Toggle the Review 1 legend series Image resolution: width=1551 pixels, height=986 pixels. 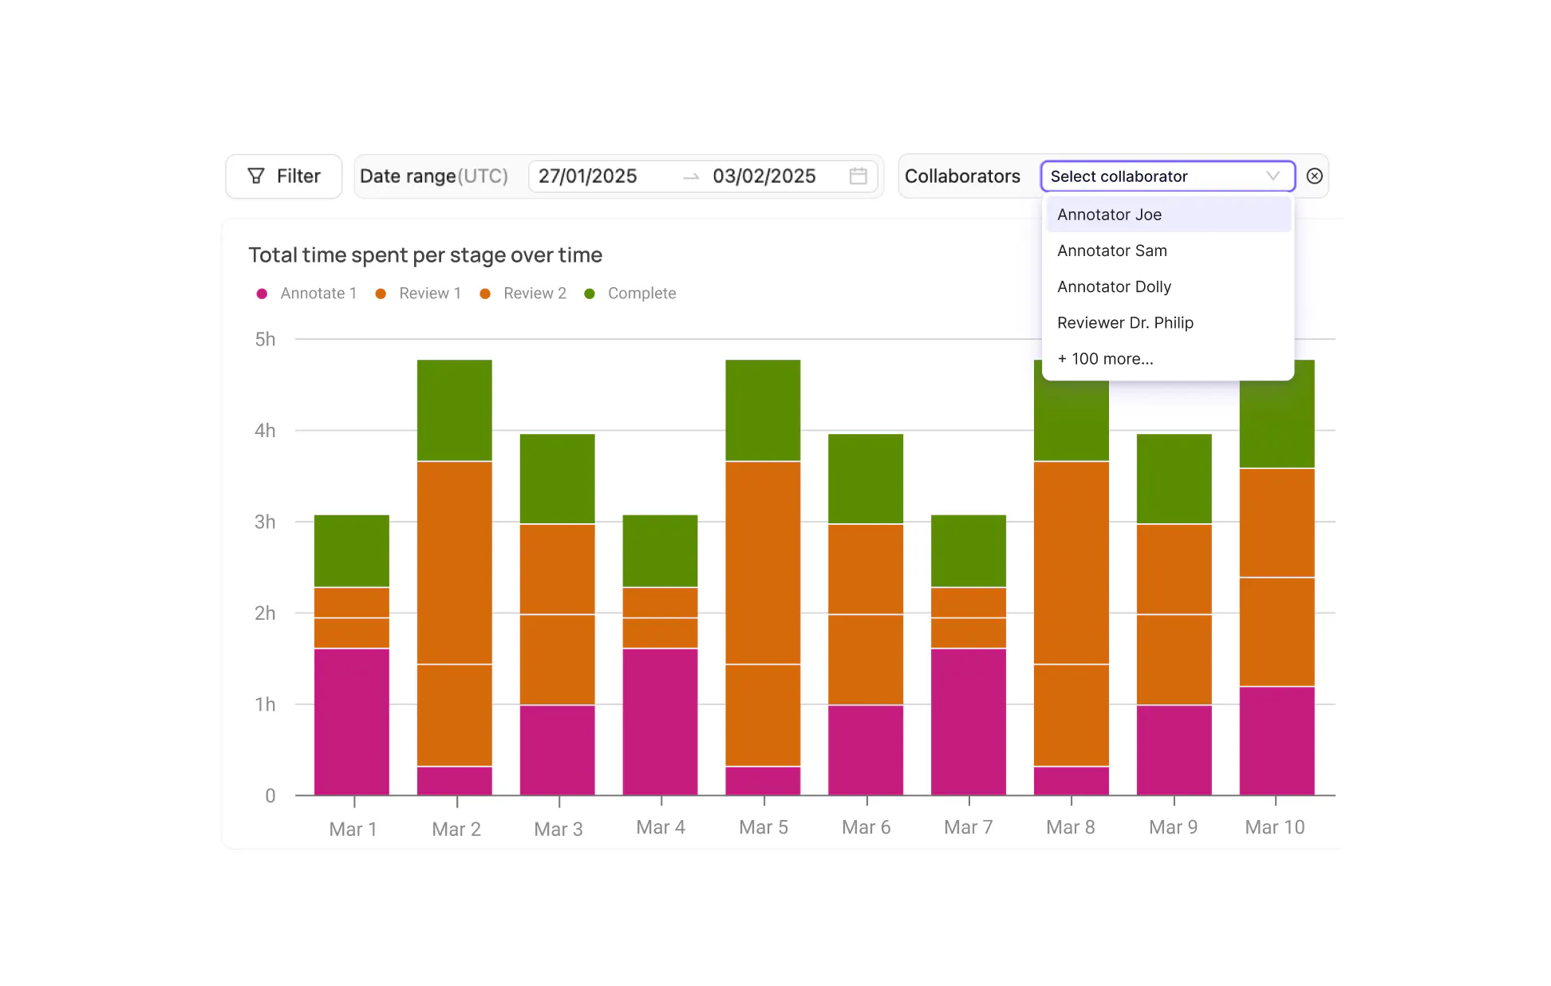[x=418, y=294]
